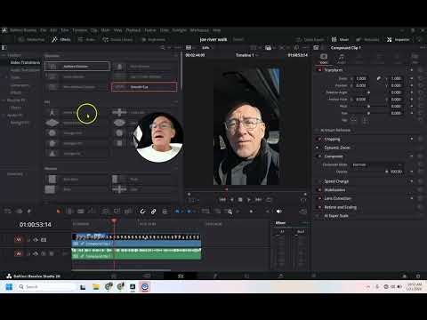The height and width of the screenshot is (320, 427).
Task: Lock the V1 video track
Action: [x=28, y=240]
